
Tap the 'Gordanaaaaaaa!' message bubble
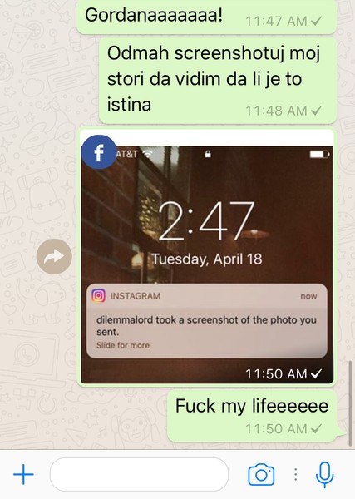point(206,17)
